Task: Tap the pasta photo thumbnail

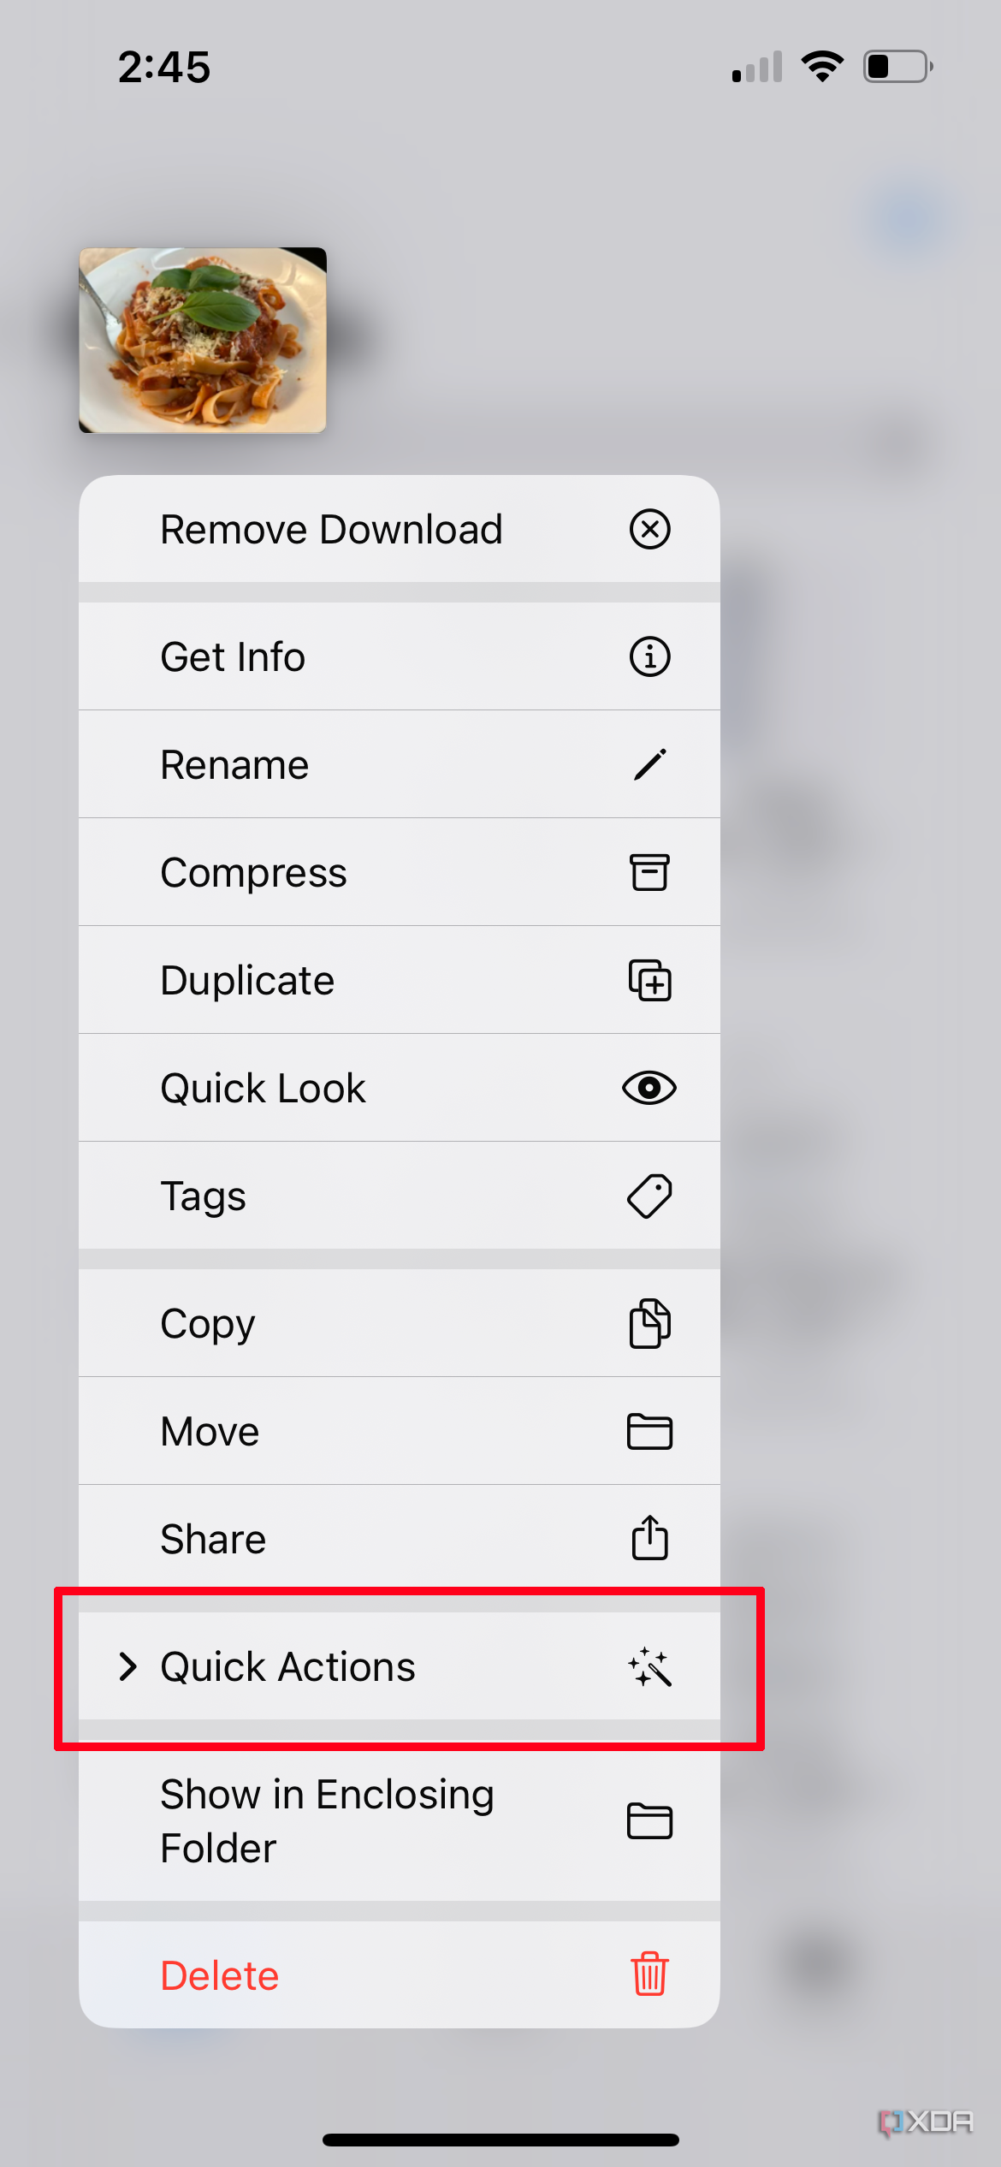Action: click(x=204, y=340)
